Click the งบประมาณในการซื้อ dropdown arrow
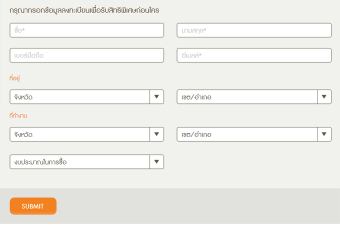Screen dimensions: 340x225 click(156, 161)
